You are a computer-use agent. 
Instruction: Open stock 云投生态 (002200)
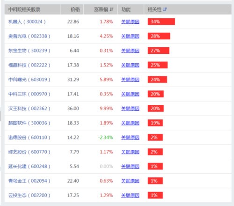pyautogui.click(x=29, y=195)
